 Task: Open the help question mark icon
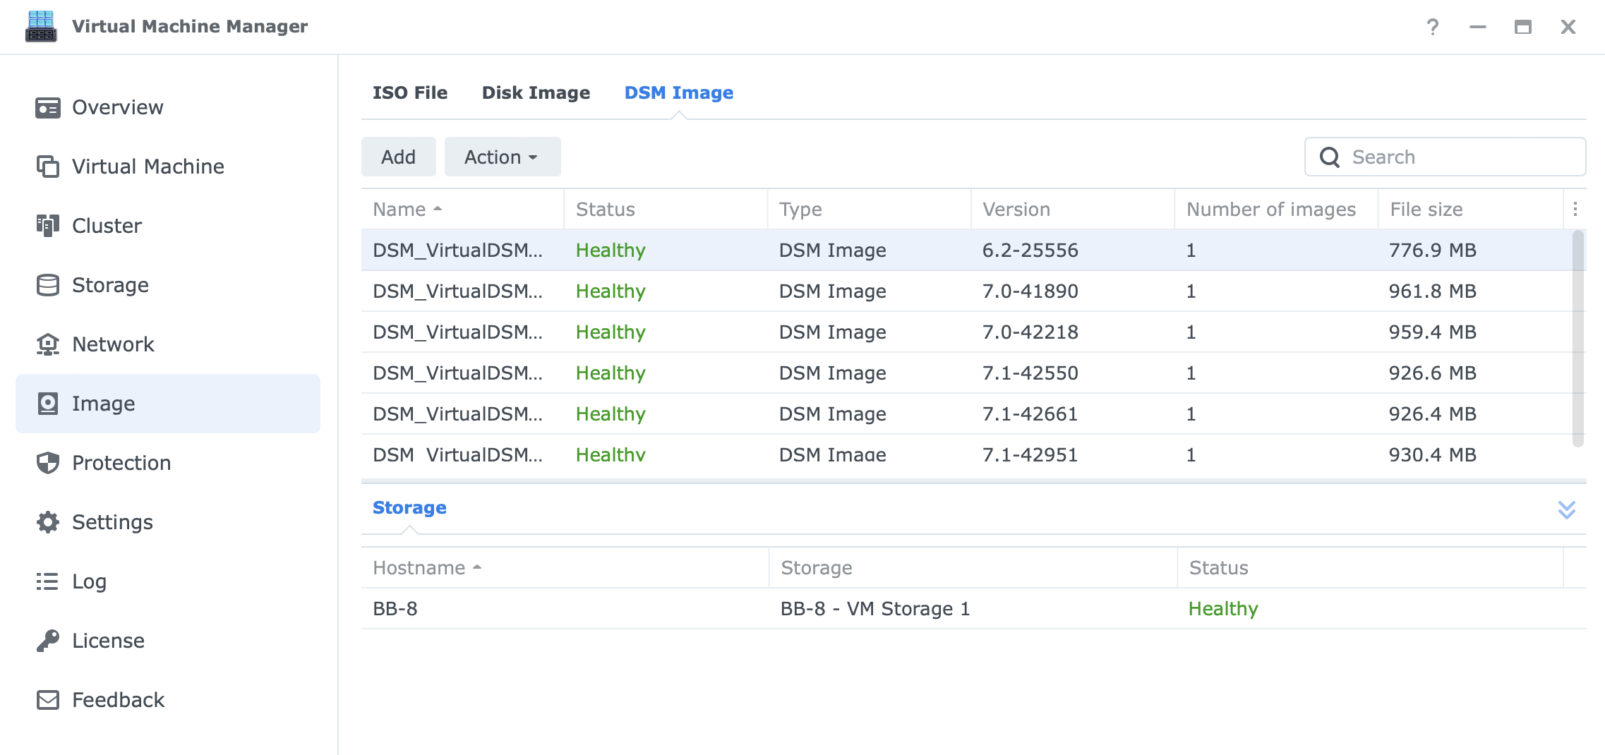[x=1432, y=27]
